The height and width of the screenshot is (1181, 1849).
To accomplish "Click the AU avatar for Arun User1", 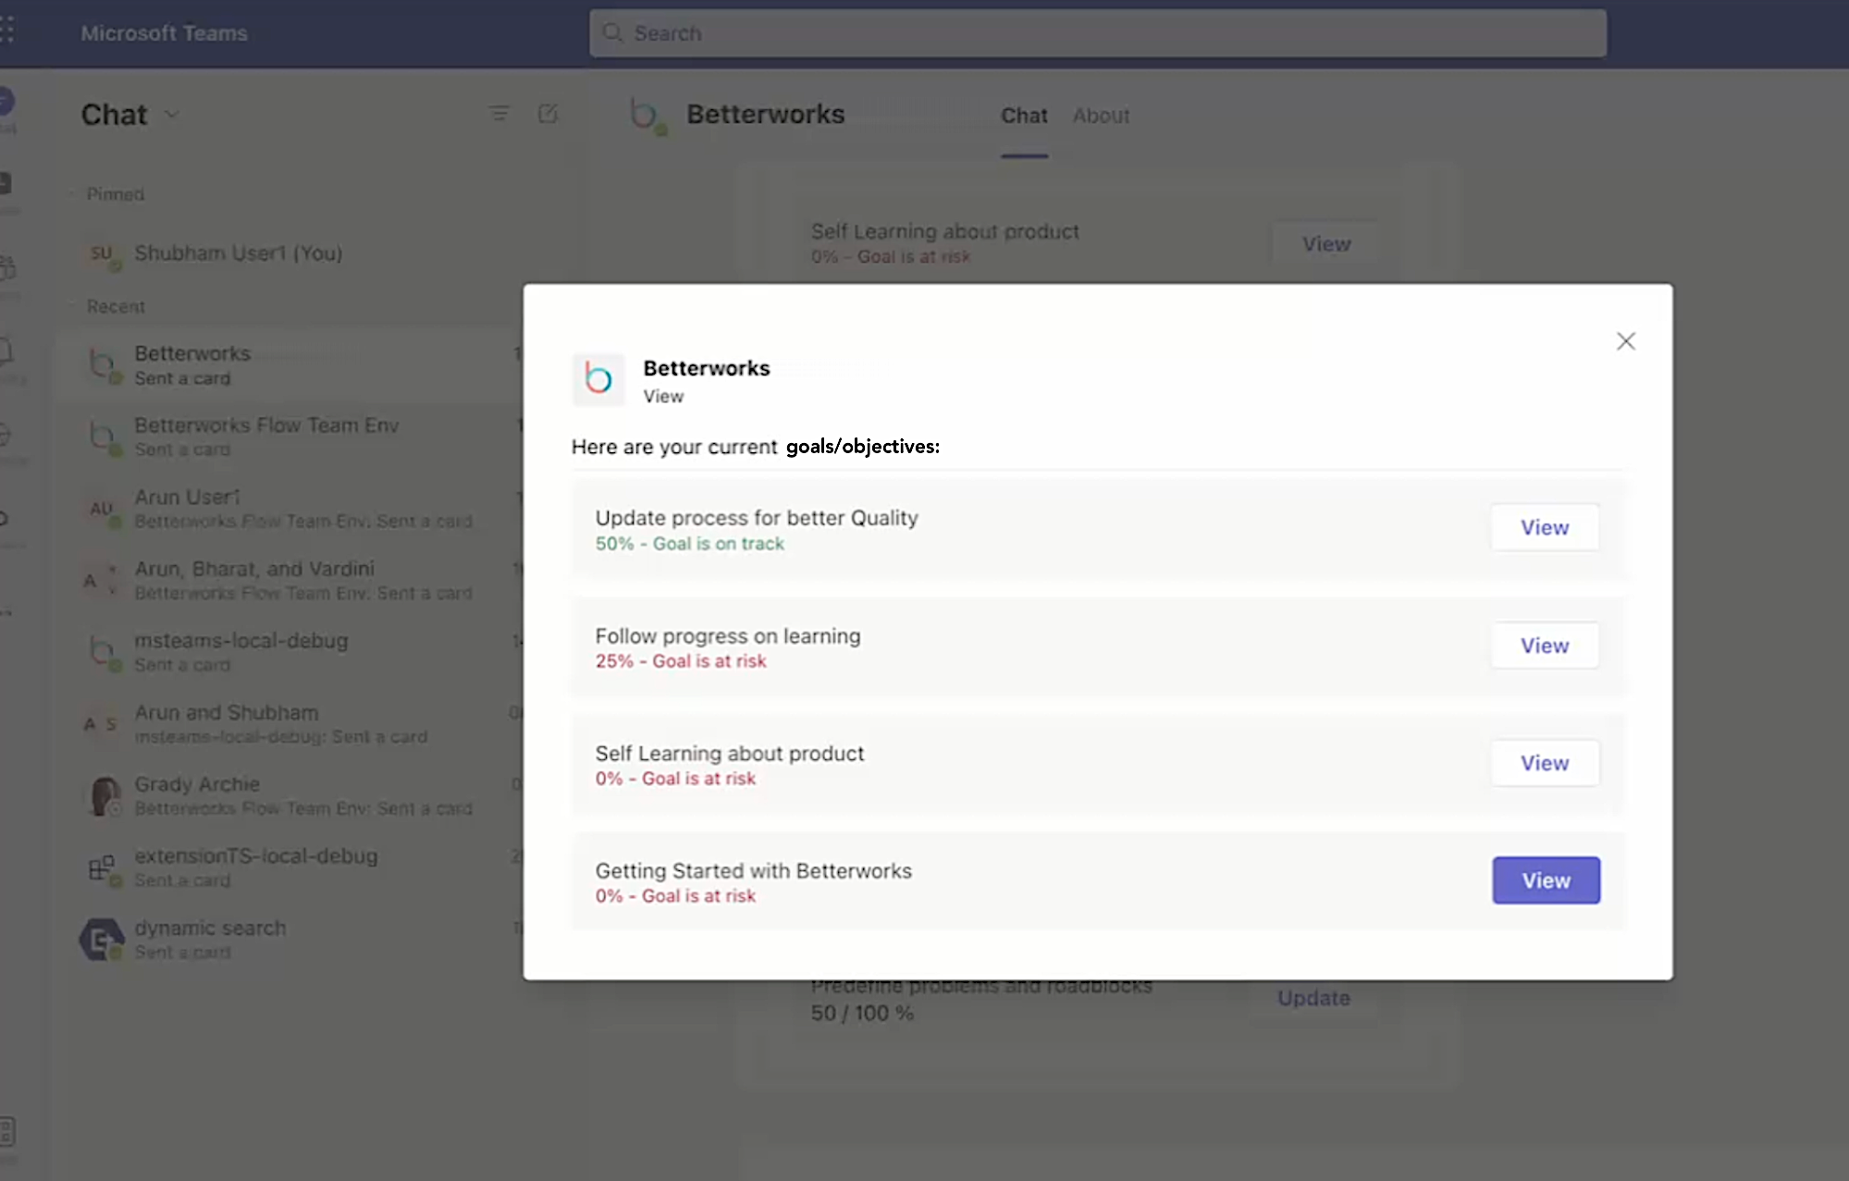I will click(x=101, y=509).
